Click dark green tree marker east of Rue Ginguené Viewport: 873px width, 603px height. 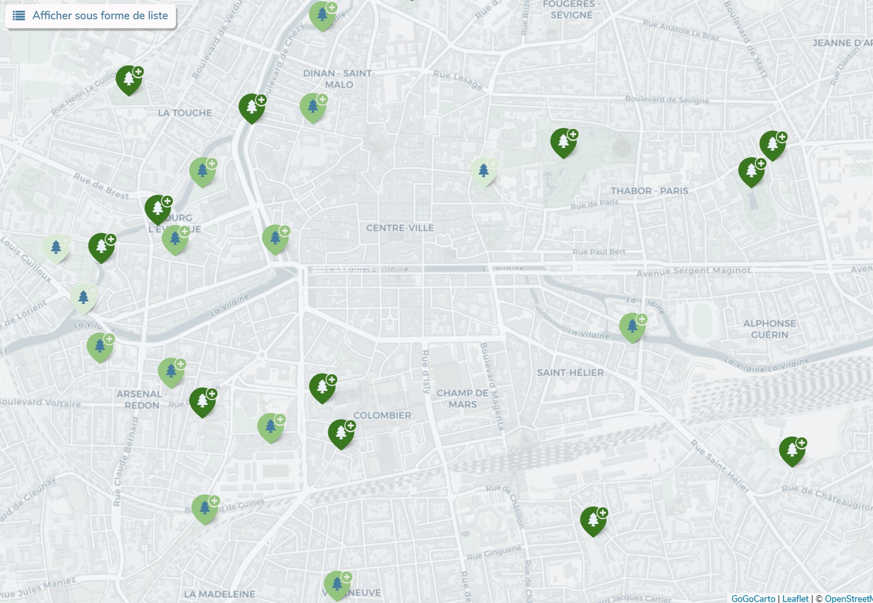point(594,522)
